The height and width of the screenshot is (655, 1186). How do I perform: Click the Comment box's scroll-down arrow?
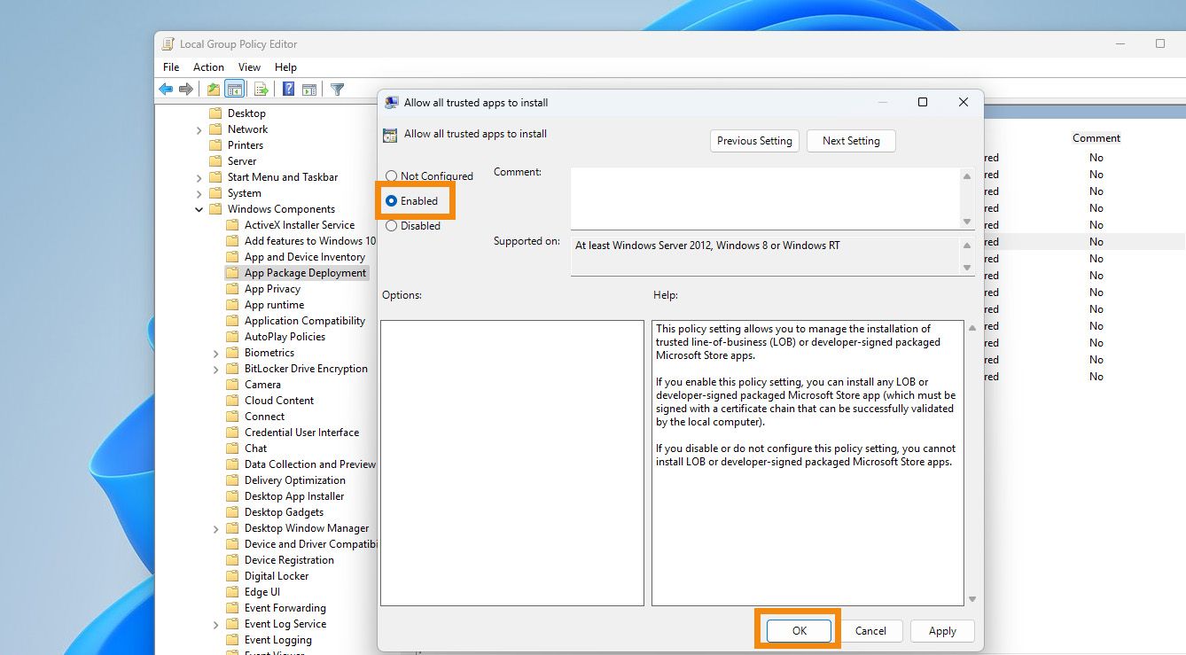[x=967, y=222]
